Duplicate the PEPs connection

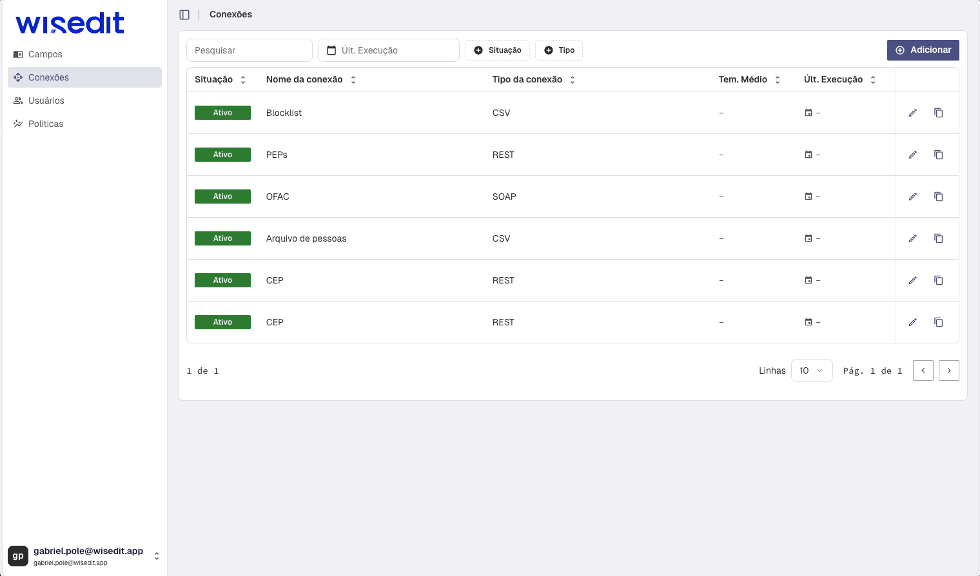click(938, 155)
